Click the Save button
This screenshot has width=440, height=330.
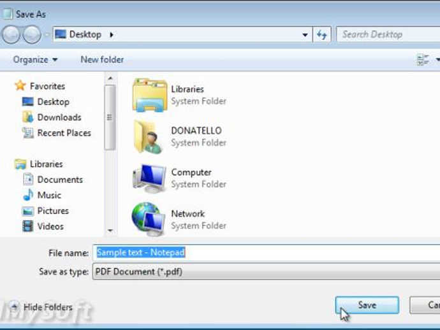point(367,305)
